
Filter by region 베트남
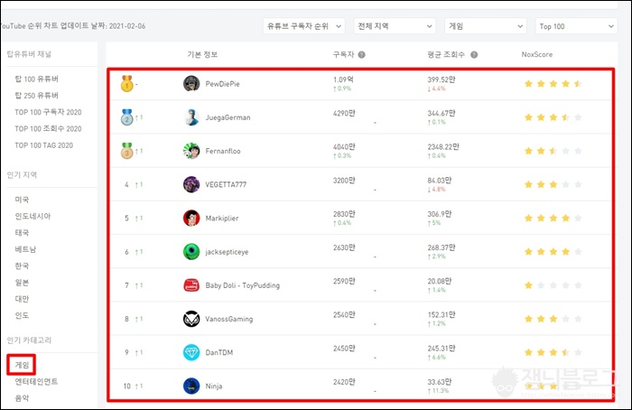pos(25,249)
